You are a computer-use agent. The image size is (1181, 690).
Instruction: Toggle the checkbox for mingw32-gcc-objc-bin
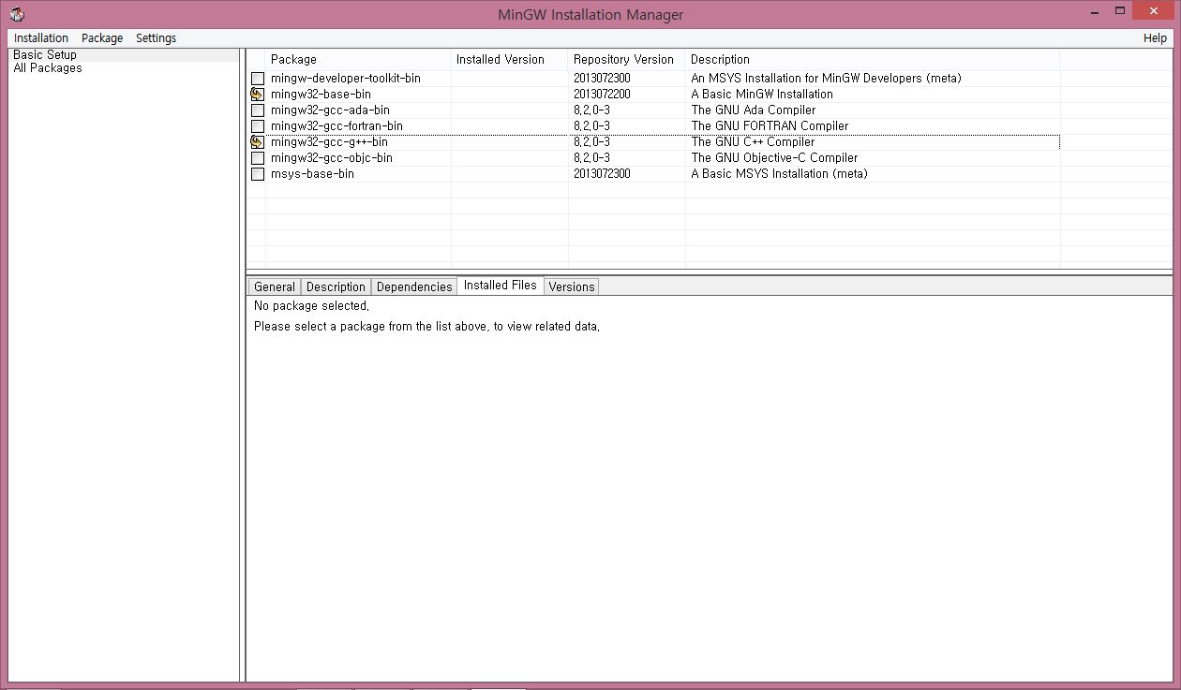tap(258, 158)
